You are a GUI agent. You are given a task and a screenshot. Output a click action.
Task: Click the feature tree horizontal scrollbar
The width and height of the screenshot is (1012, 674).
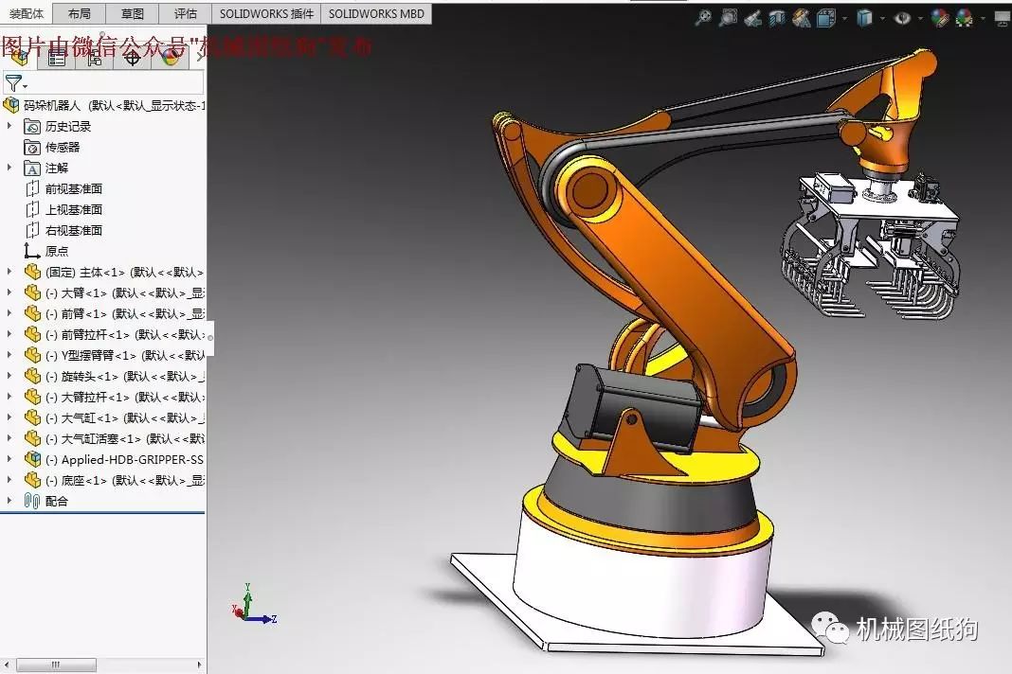[55, 665]
